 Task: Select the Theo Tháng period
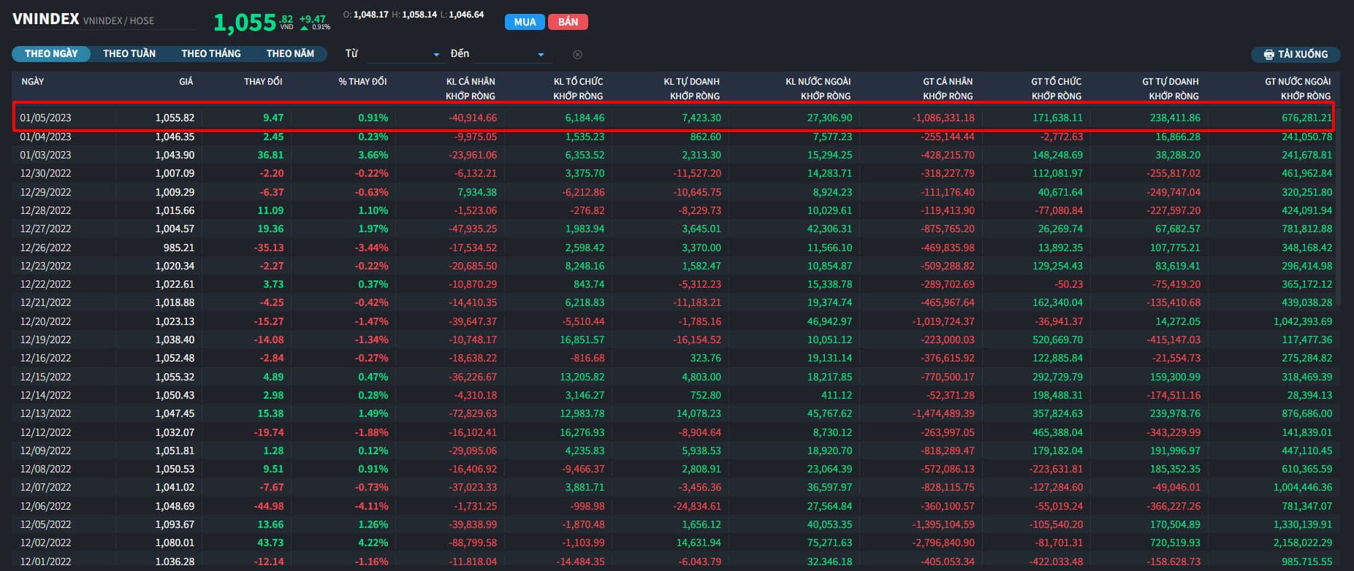[x=210, y=53]
